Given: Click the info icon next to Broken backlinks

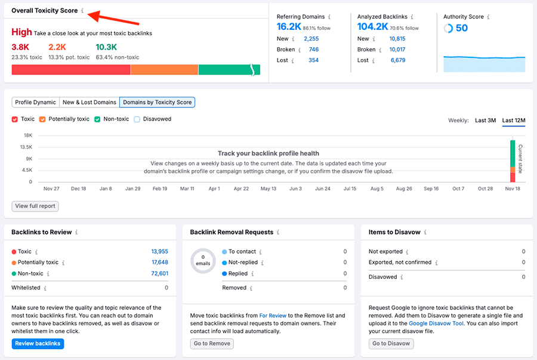Looking at the screenshot, I should [x=380, y=49].
